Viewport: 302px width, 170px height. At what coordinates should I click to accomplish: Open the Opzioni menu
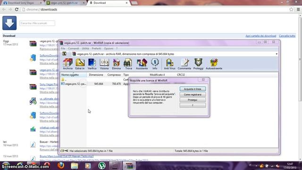109,48
